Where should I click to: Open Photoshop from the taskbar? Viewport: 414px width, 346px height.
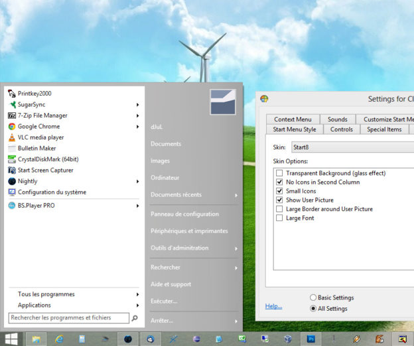coord(310,339)
